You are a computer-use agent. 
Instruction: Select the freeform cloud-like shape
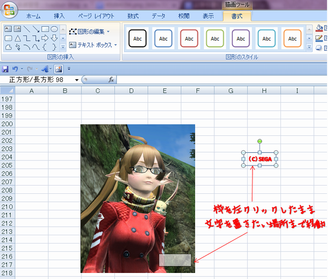pos(8,48)
